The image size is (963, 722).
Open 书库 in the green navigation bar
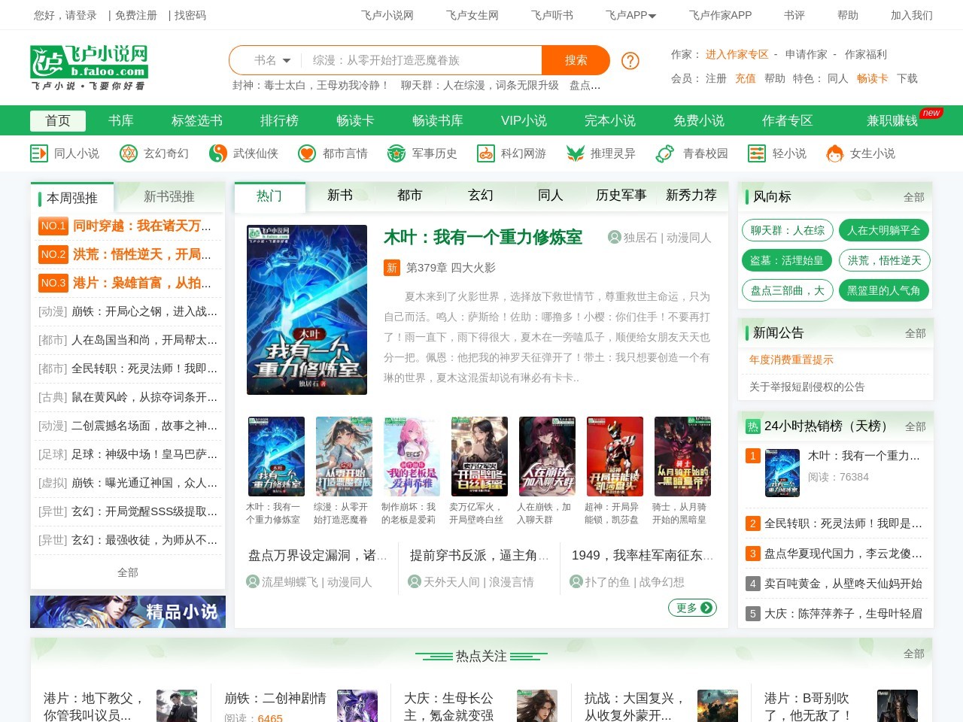click(121, 121)
